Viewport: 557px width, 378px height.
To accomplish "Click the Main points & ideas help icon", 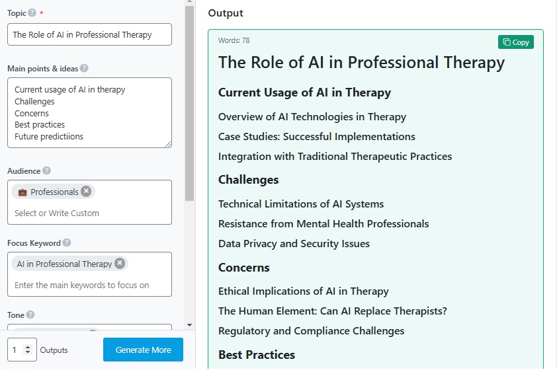I will point(84,68).
